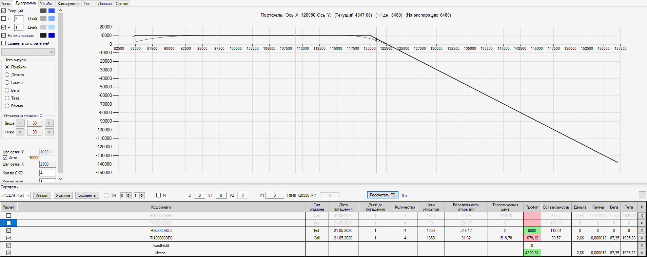Viewport: 647px width, 257px height.
Task: Open the 'ПРОДАННЫЙ' portfolio dropdown
Action: click(x=15, y=195)
